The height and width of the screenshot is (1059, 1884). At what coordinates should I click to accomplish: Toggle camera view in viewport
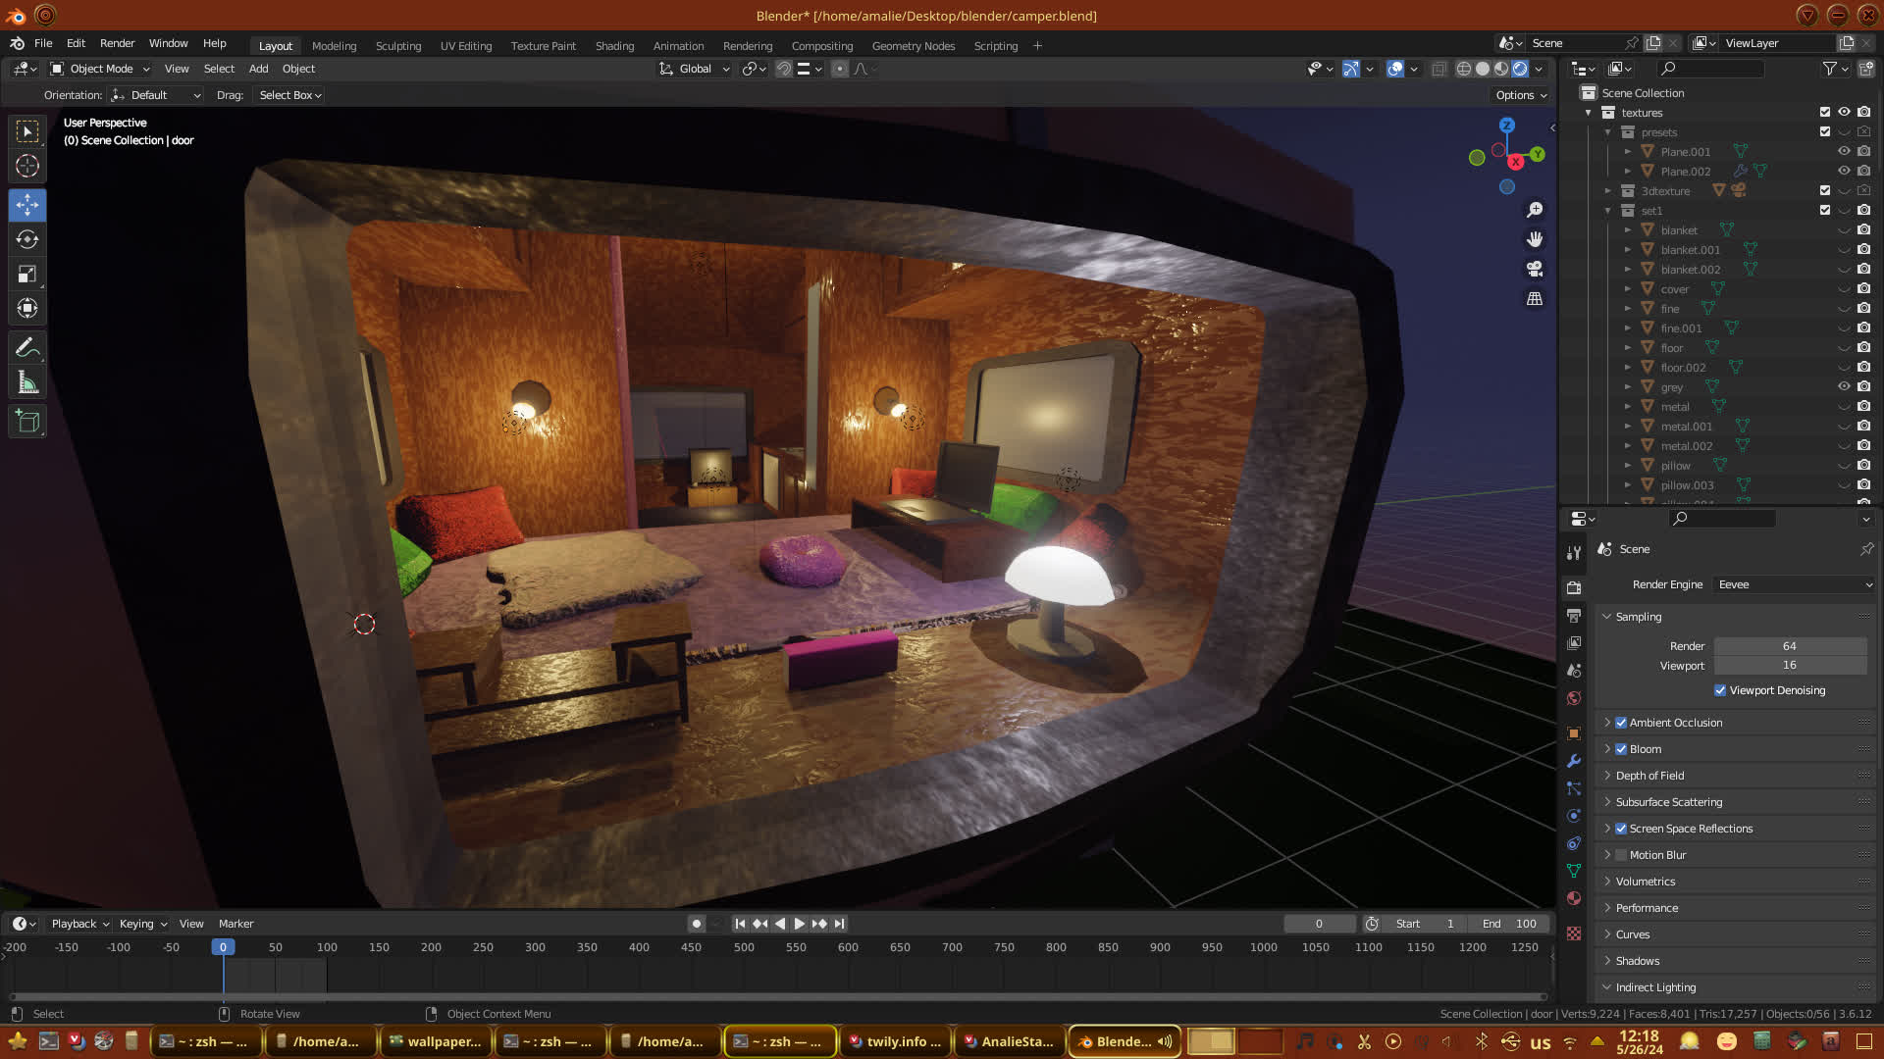click(x=1535, y=269)
